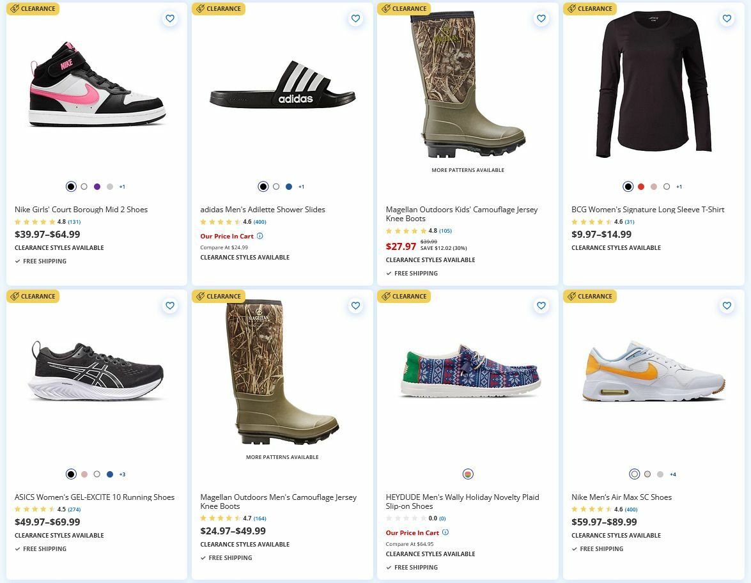Click the heart icon on the BCG Long Sleeve T-Shirt
Viewport: 751px width, 583px height.
tap(727, 19)
